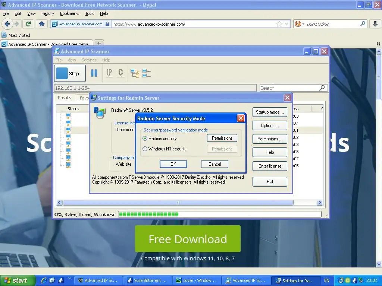Open the Tools menu in Mypal

pos(90,13)
